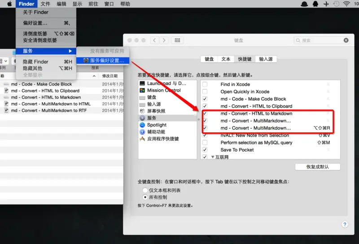
Task: Show all preferences grid icon
Action: (x=177, y=40)
